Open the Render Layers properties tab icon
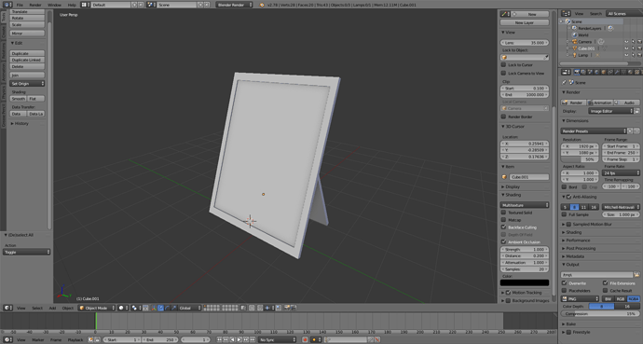Screen dimensions: 643x344 [583, 72]
